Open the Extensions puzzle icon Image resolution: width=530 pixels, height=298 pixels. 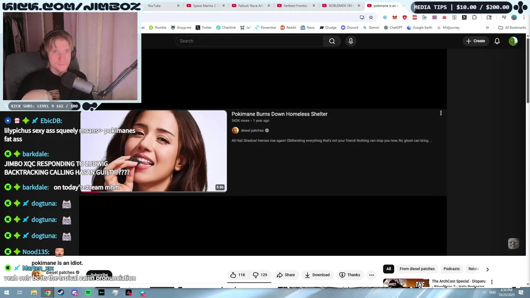click(475, 17)
